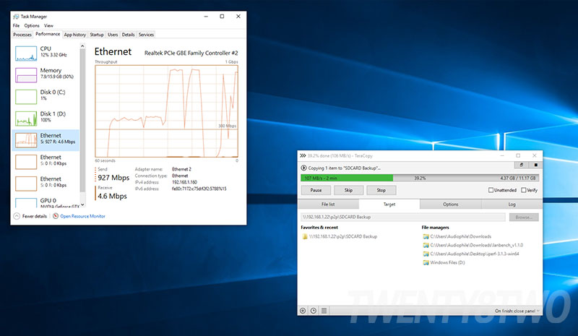Select Disk 1 (D:) performance entry

coord(46,119)
